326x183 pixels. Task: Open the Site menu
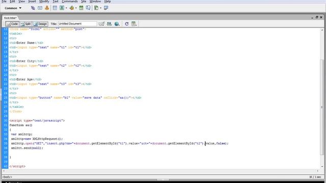(x=84, y=2)
